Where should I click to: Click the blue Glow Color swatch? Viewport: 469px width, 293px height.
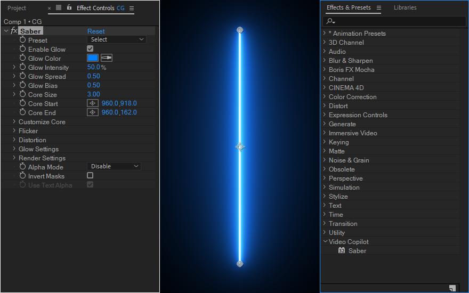[93, 58]
